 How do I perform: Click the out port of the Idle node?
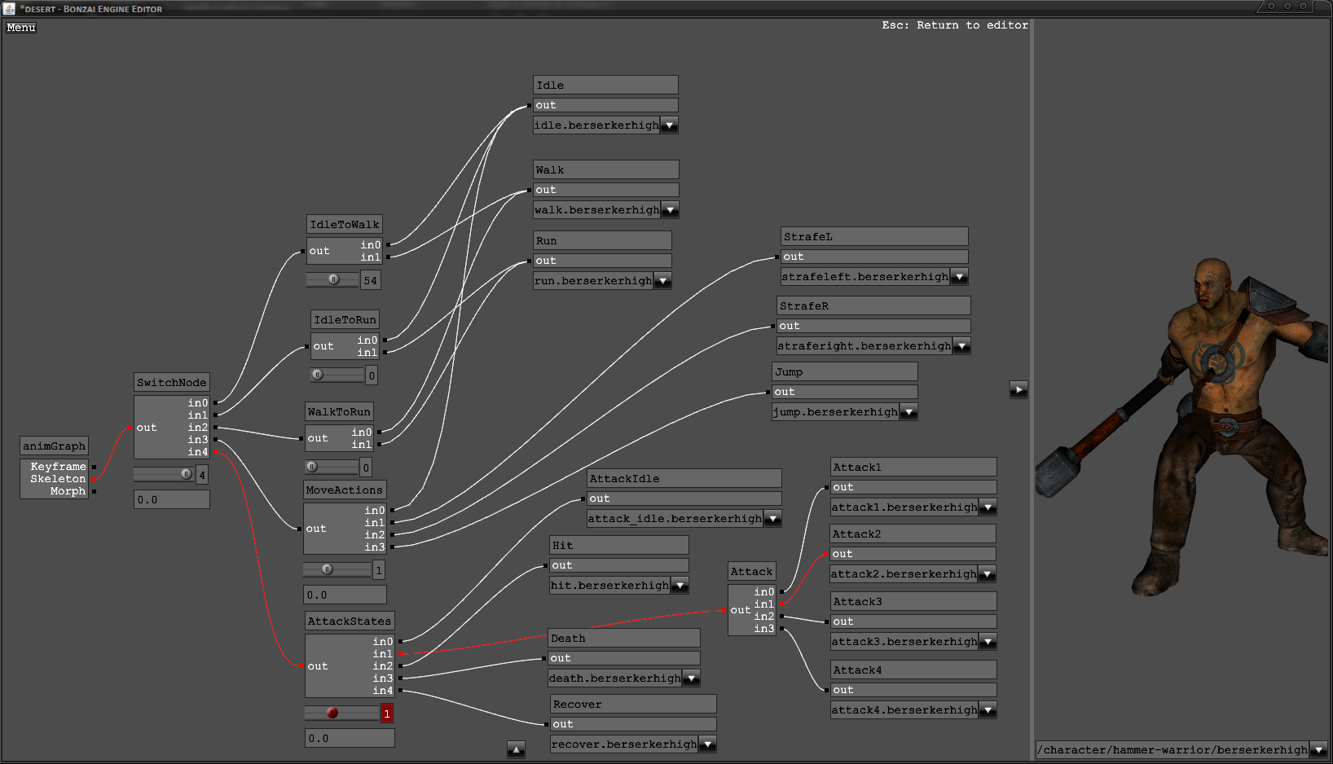(x=530, y=105)
